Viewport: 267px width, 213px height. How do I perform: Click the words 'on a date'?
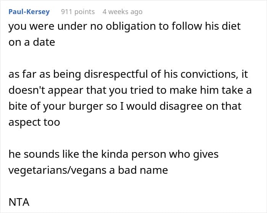[32, 42]
